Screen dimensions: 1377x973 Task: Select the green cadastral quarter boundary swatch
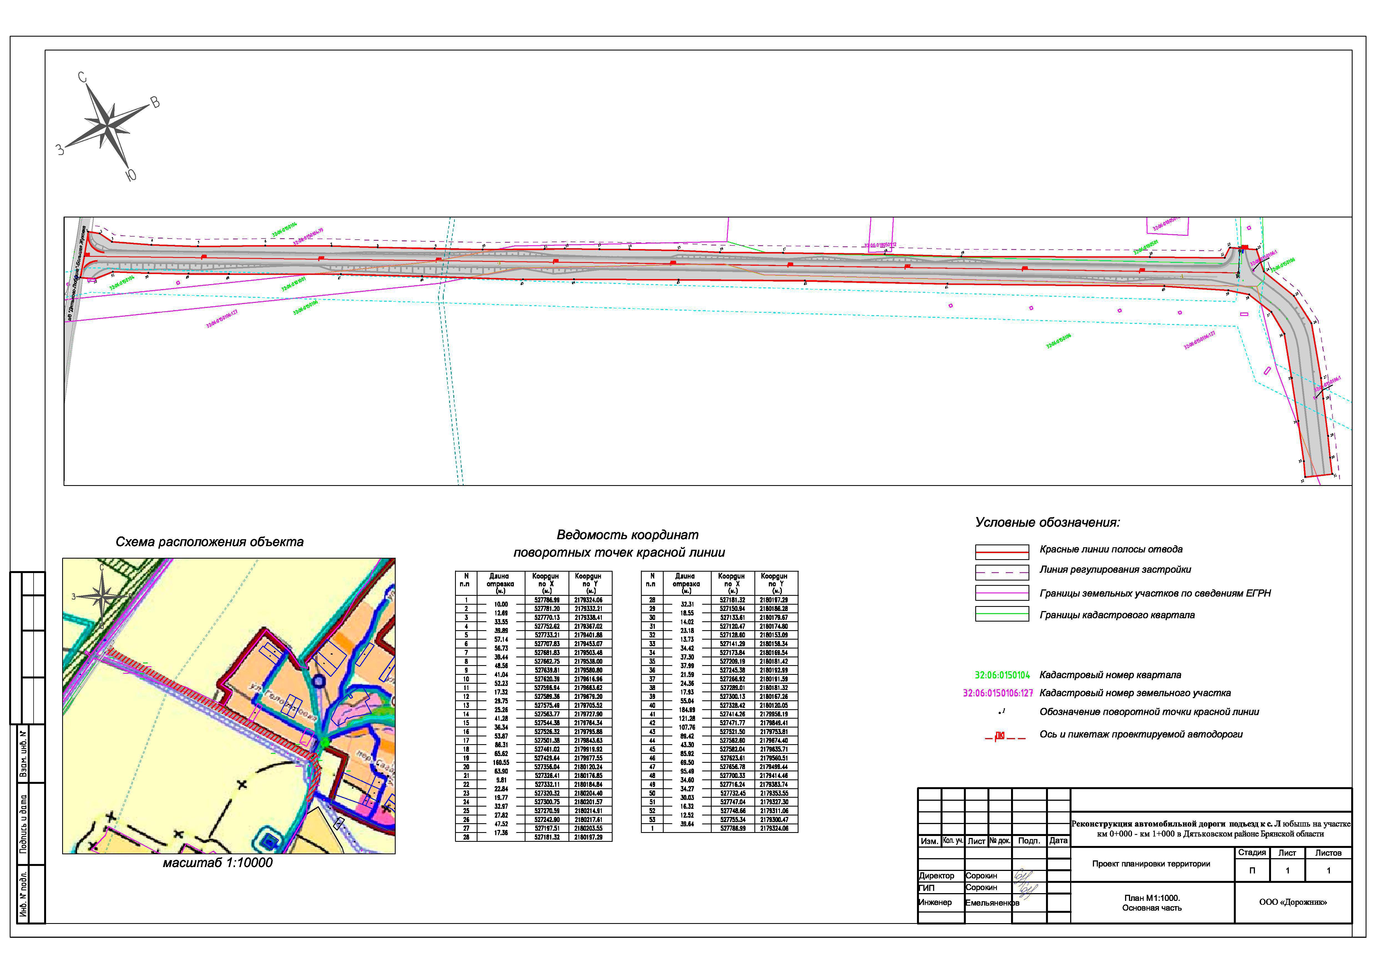tap(1002, 614)
